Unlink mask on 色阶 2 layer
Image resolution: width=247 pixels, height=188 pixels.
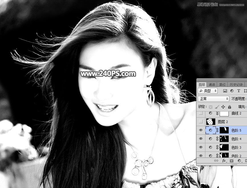click(x=217, y=155)
